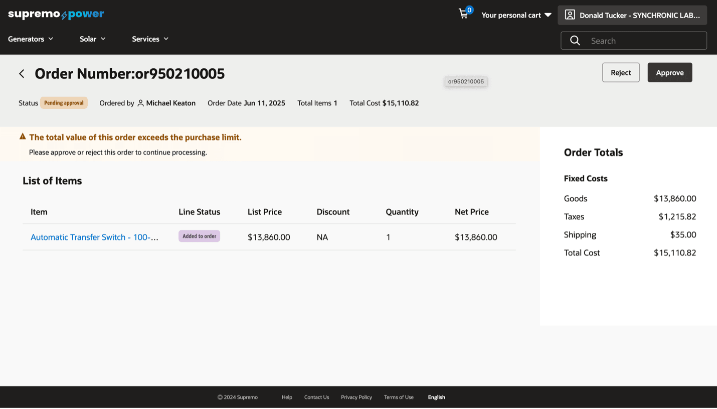The image size is (717, 409).
Task: Click the Line Status column header
Action: [x=199, y=212]
